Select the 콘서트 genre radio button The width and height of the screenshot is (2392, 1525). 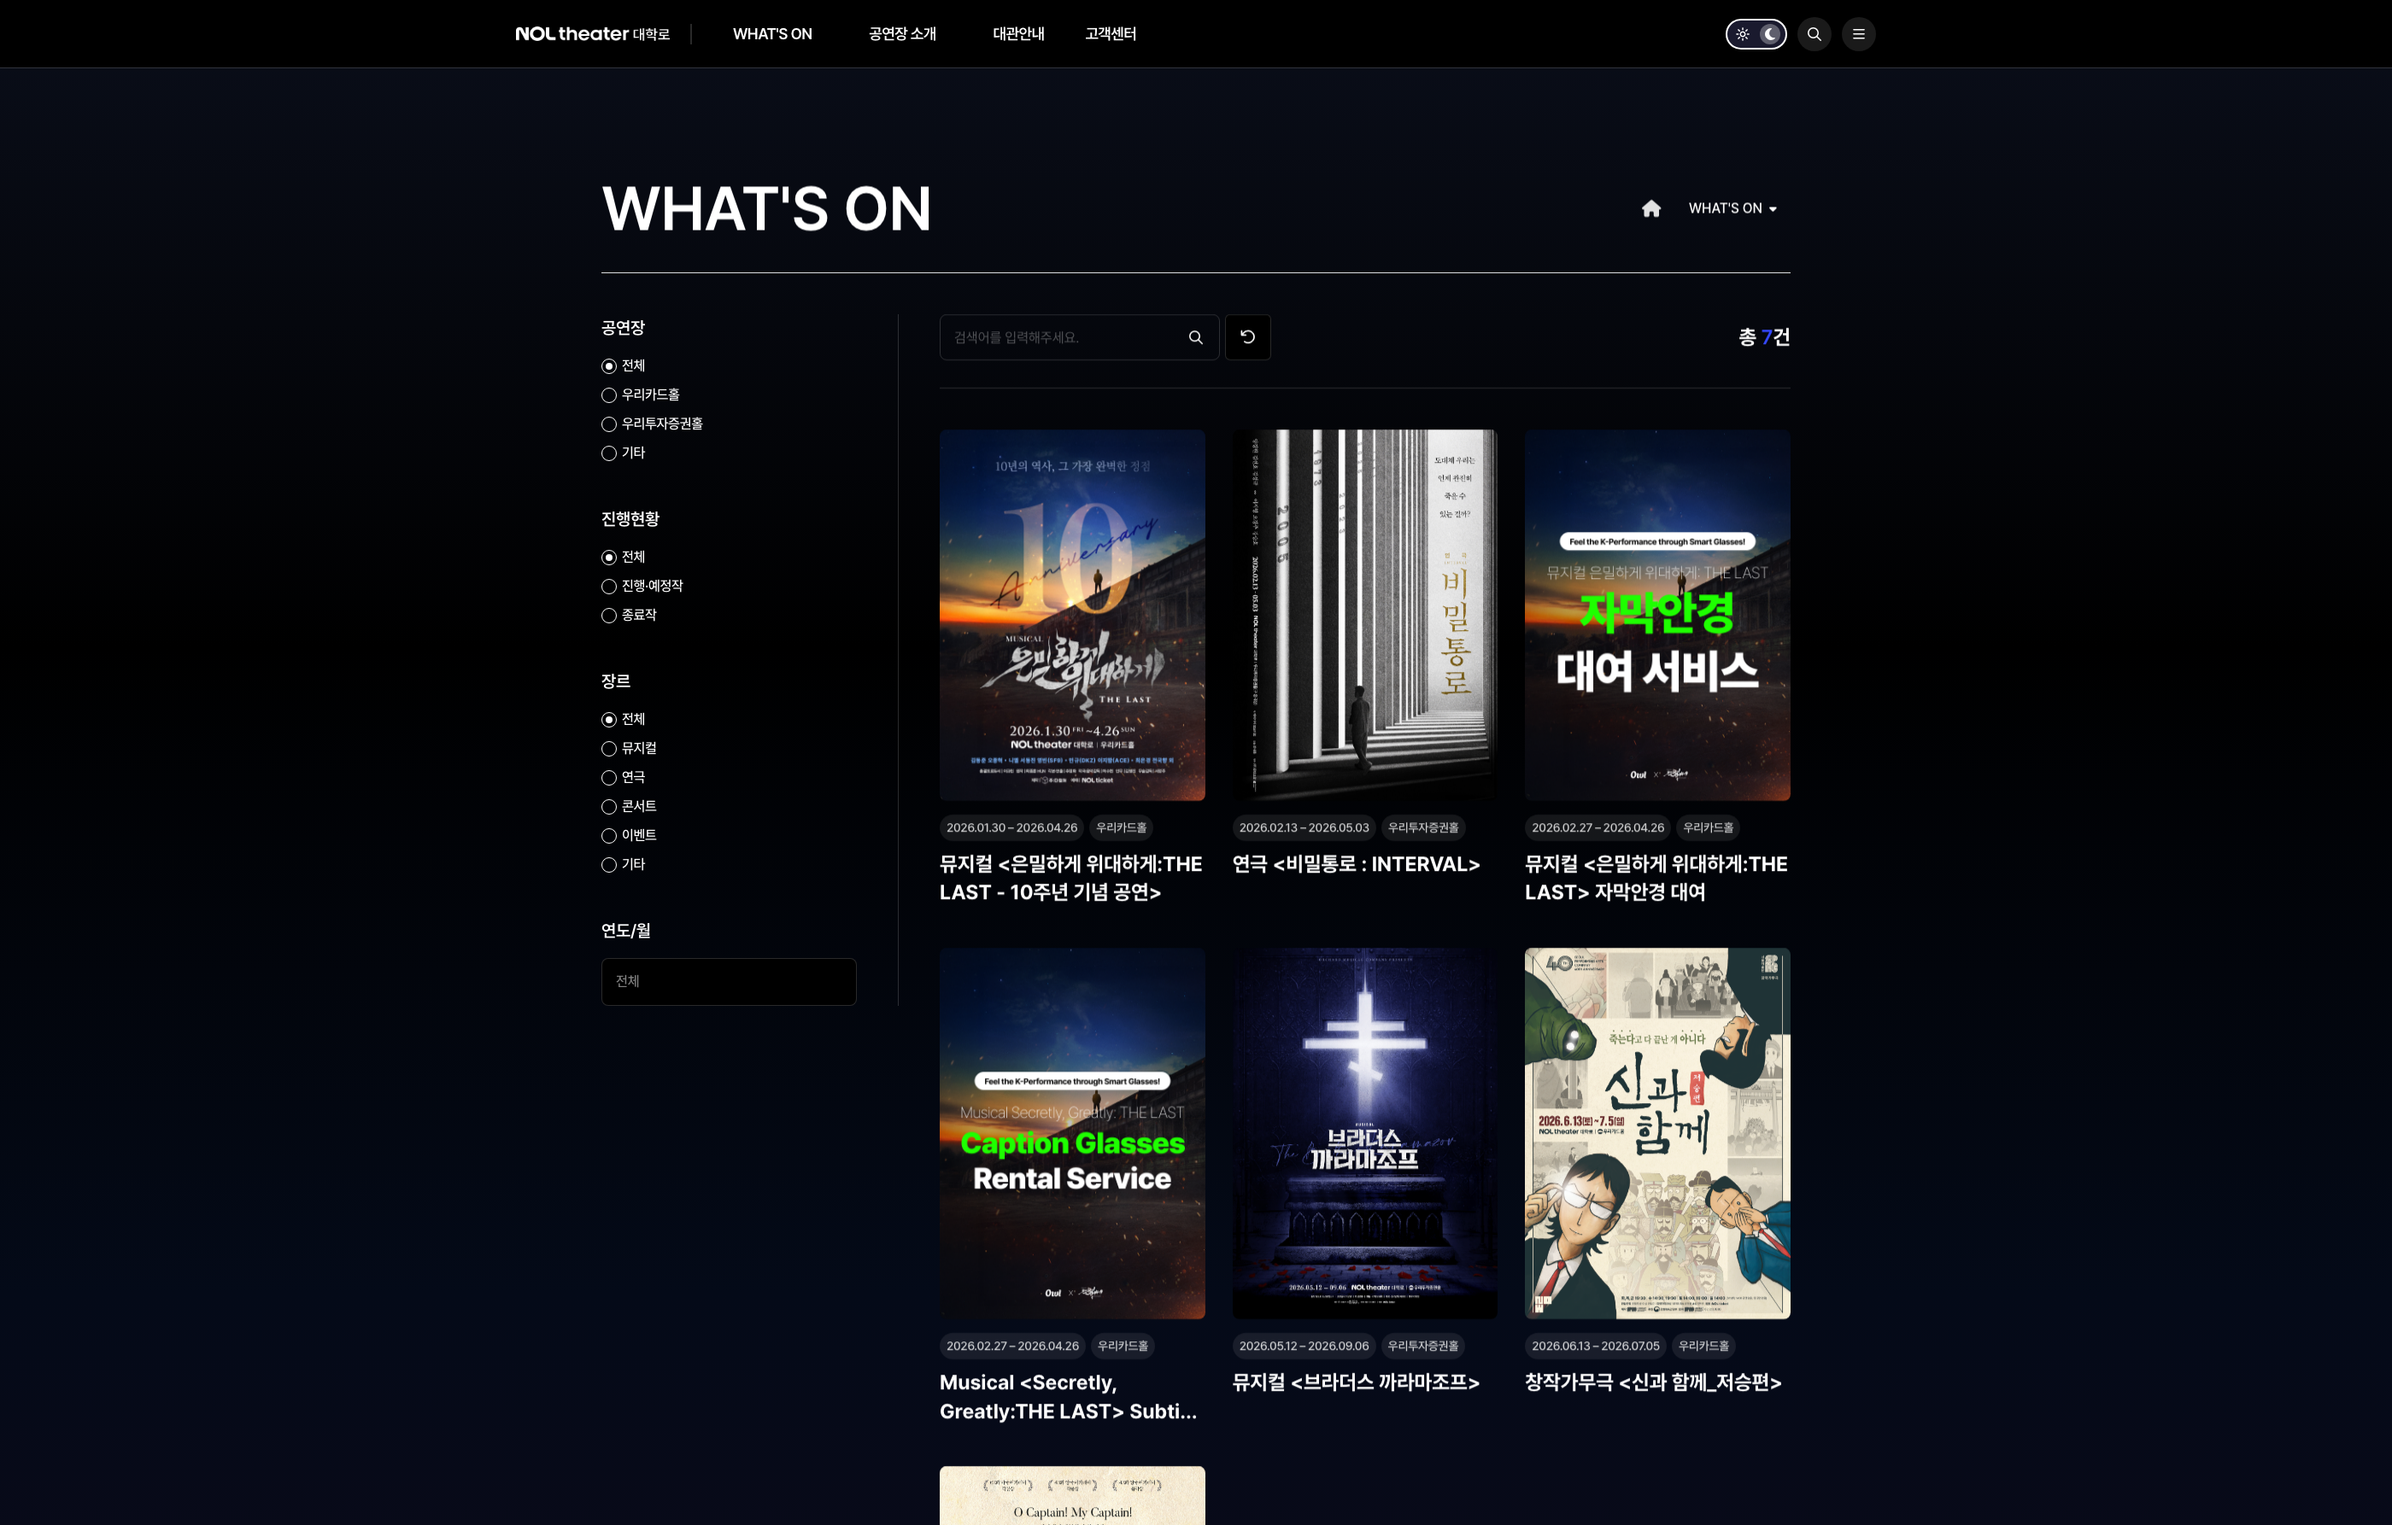609,807
